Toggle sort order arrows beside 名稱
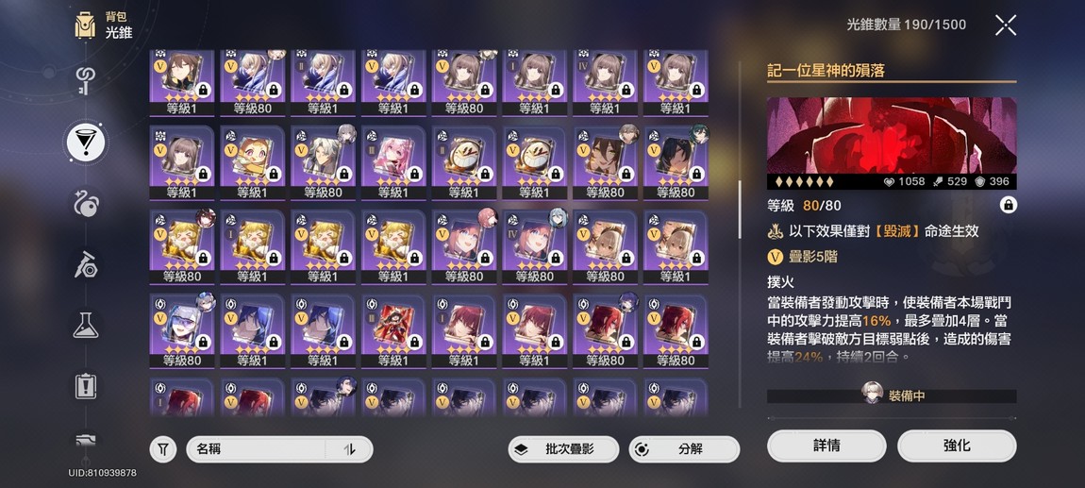This screenshot has height=488, width=1085. pyautogui.click(x=349, y=449)
